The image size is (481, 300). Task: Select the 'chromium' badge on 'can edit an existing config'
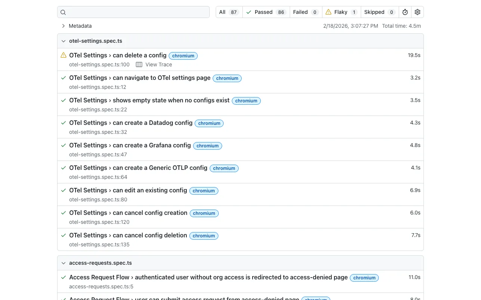click(x=203, y=190)
